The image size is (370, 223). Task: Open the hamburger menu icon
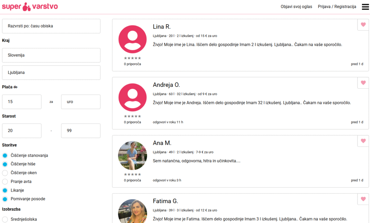(365, 6)
